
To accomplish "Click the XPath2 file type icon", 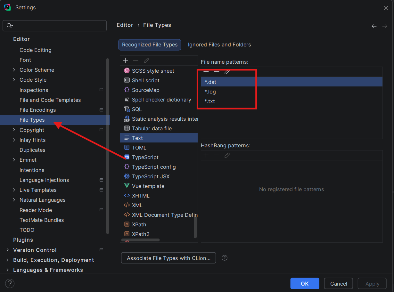I will [x=127, y=234].
